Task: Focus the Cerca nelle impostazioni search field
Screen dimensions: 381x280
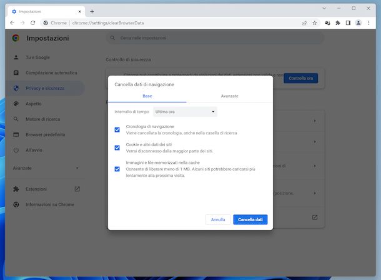Action: point(215,38)
